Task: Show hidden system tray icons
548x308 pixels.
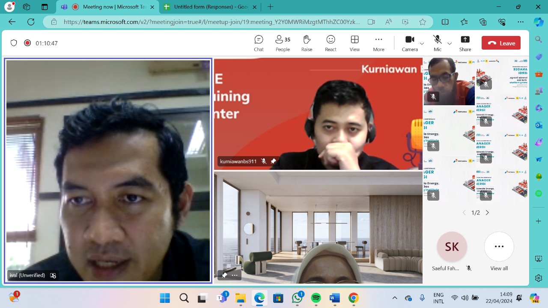Action: click(395, 298)
